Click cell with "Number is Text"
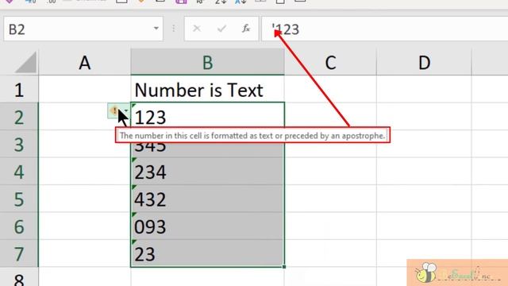Image resolution: width=508 pixels, height=286 pixels. (208, 89)
